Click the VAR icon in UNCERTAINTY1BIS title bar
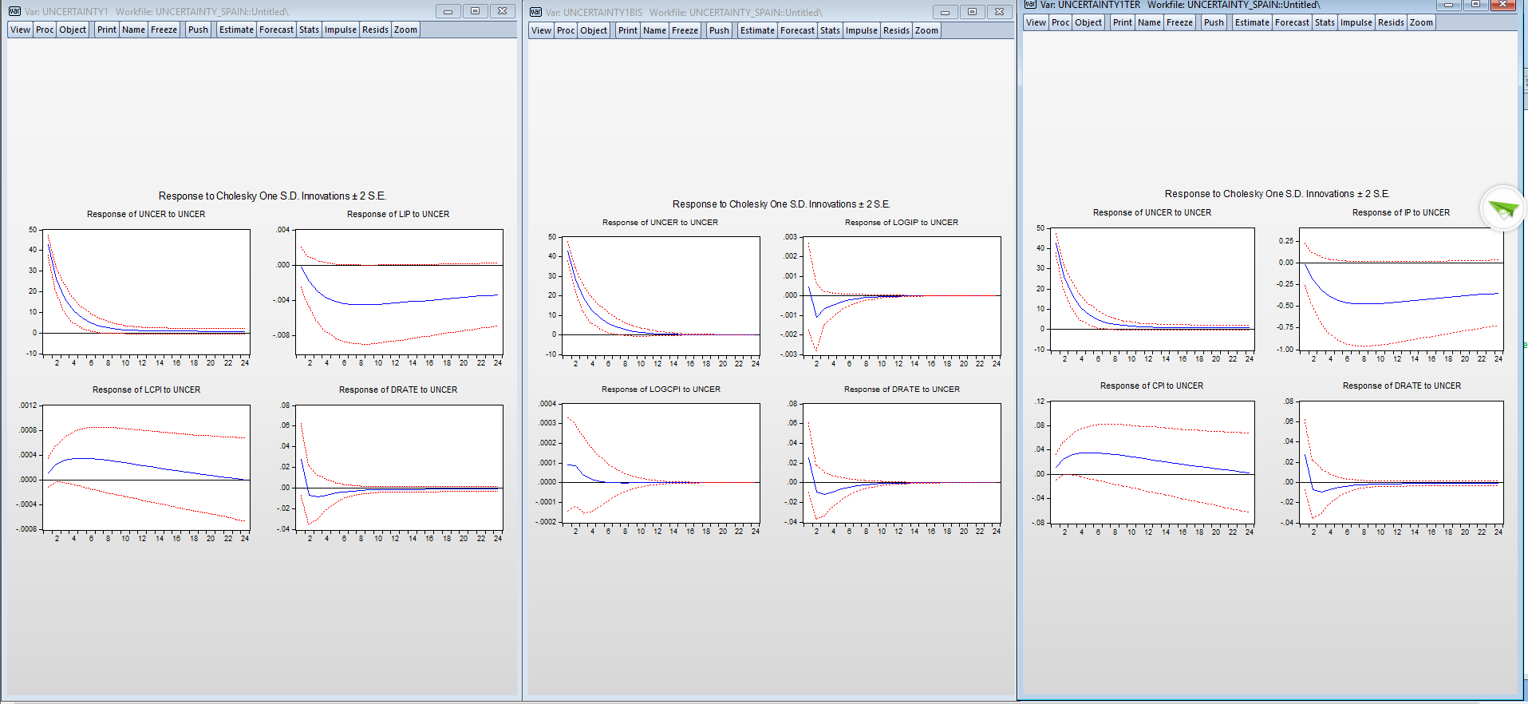1528x704 pixels. pos(535,12)
